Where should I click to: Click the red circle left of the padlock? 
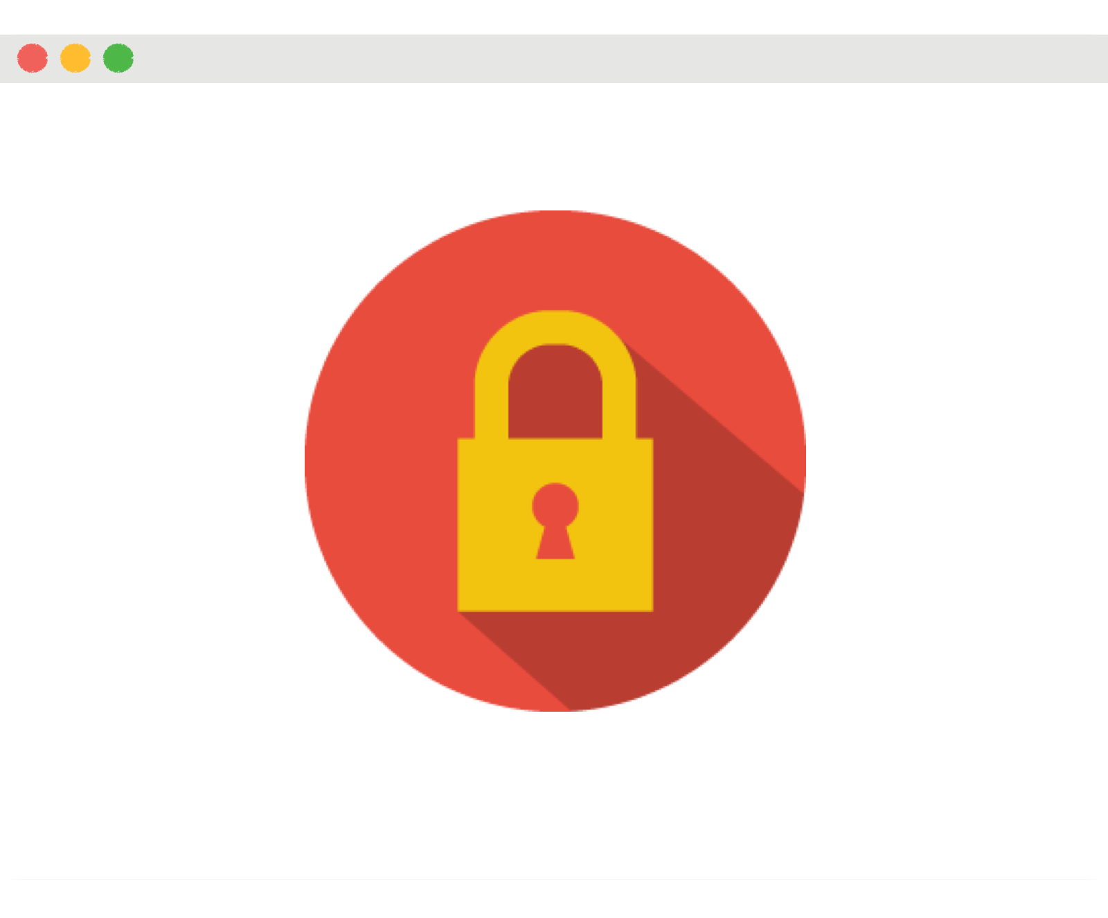point(381,460)
